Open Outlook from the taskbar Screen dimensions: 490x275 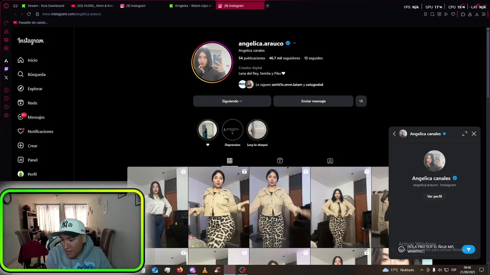click(155, 270)
